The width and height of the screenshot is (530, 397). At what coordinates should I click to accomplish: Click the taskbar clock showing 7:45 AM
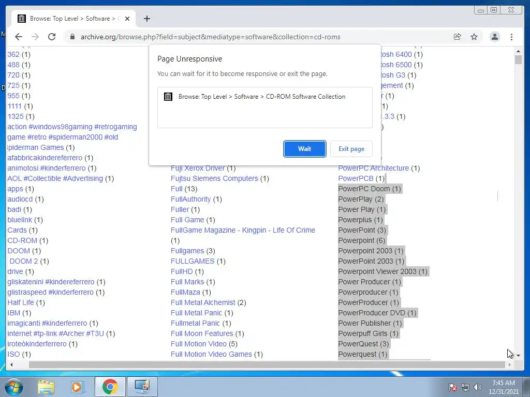pyautogui.click(x=504, y=387)
